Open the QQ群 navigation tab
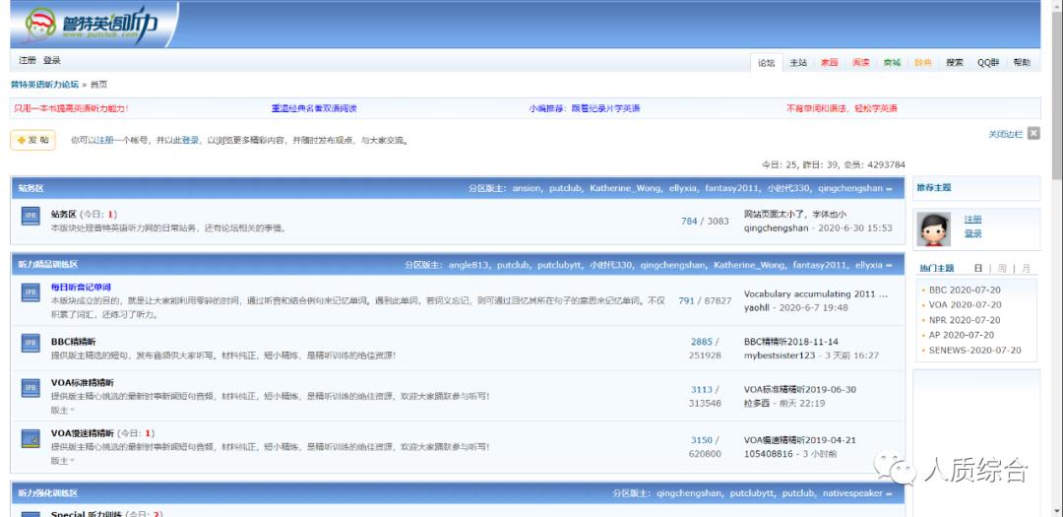The image size is (1063, 517). point(988,62)
